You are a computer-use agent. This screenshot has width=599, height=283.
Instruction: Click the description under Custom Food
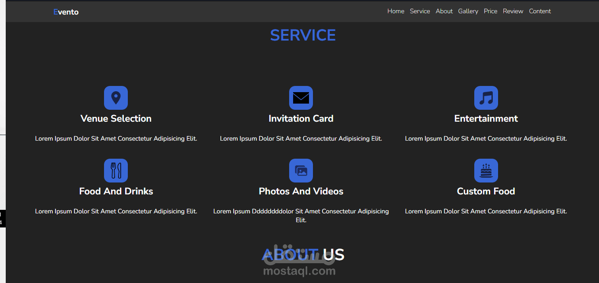pos(486,211)
